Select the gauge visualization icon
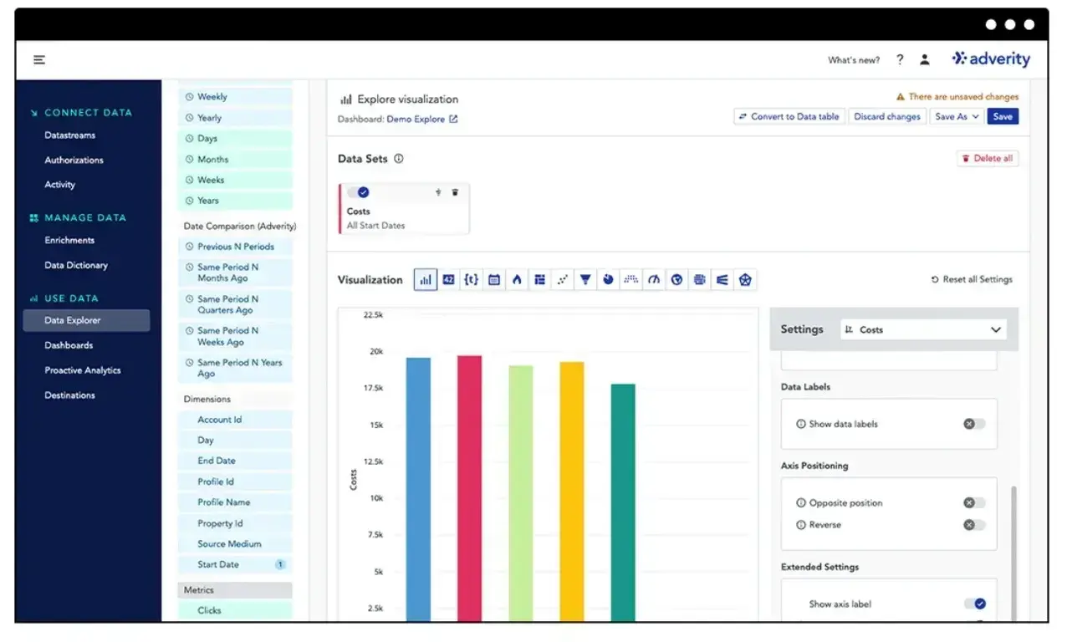The height and width of the screenshot is (642, 1067). [654, 280]
